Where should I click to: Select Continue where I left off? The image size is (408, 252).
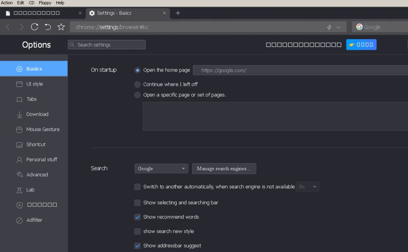tap(137, 85)
